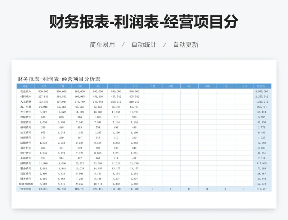Click the 杂项费用 row label
The height and width of the screenshot is (220, 288).
[x=26, y=158]
